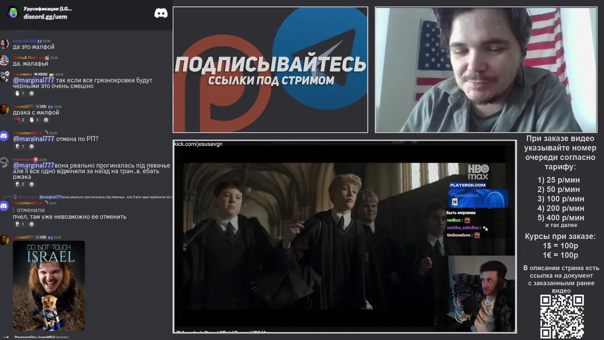
Task: Open superviLLAIN's avatar in chat
Action: [x=4, y=44]
